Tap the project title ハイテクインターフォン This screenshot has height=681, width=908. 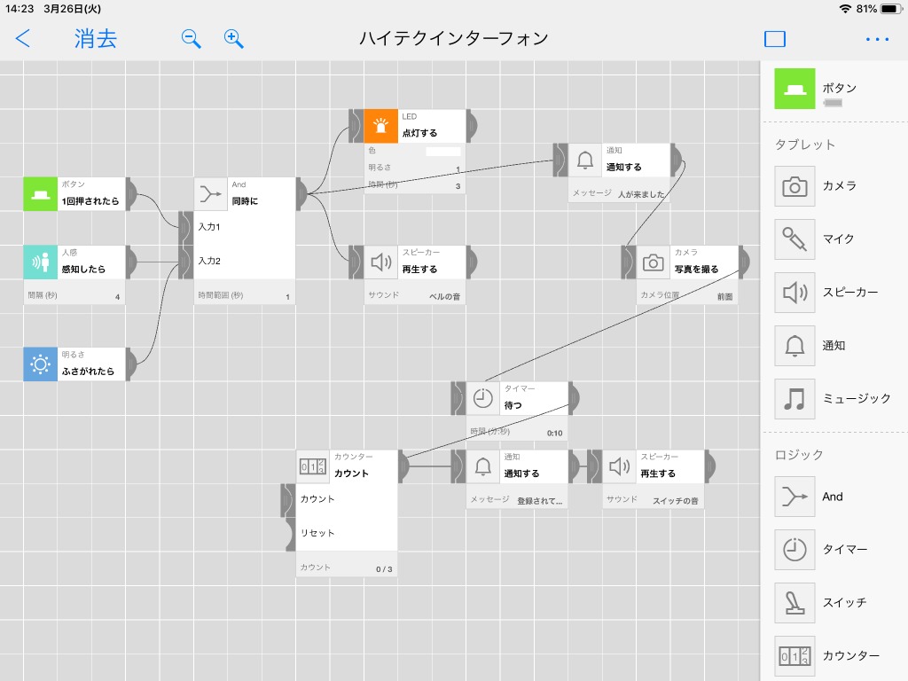454,38
